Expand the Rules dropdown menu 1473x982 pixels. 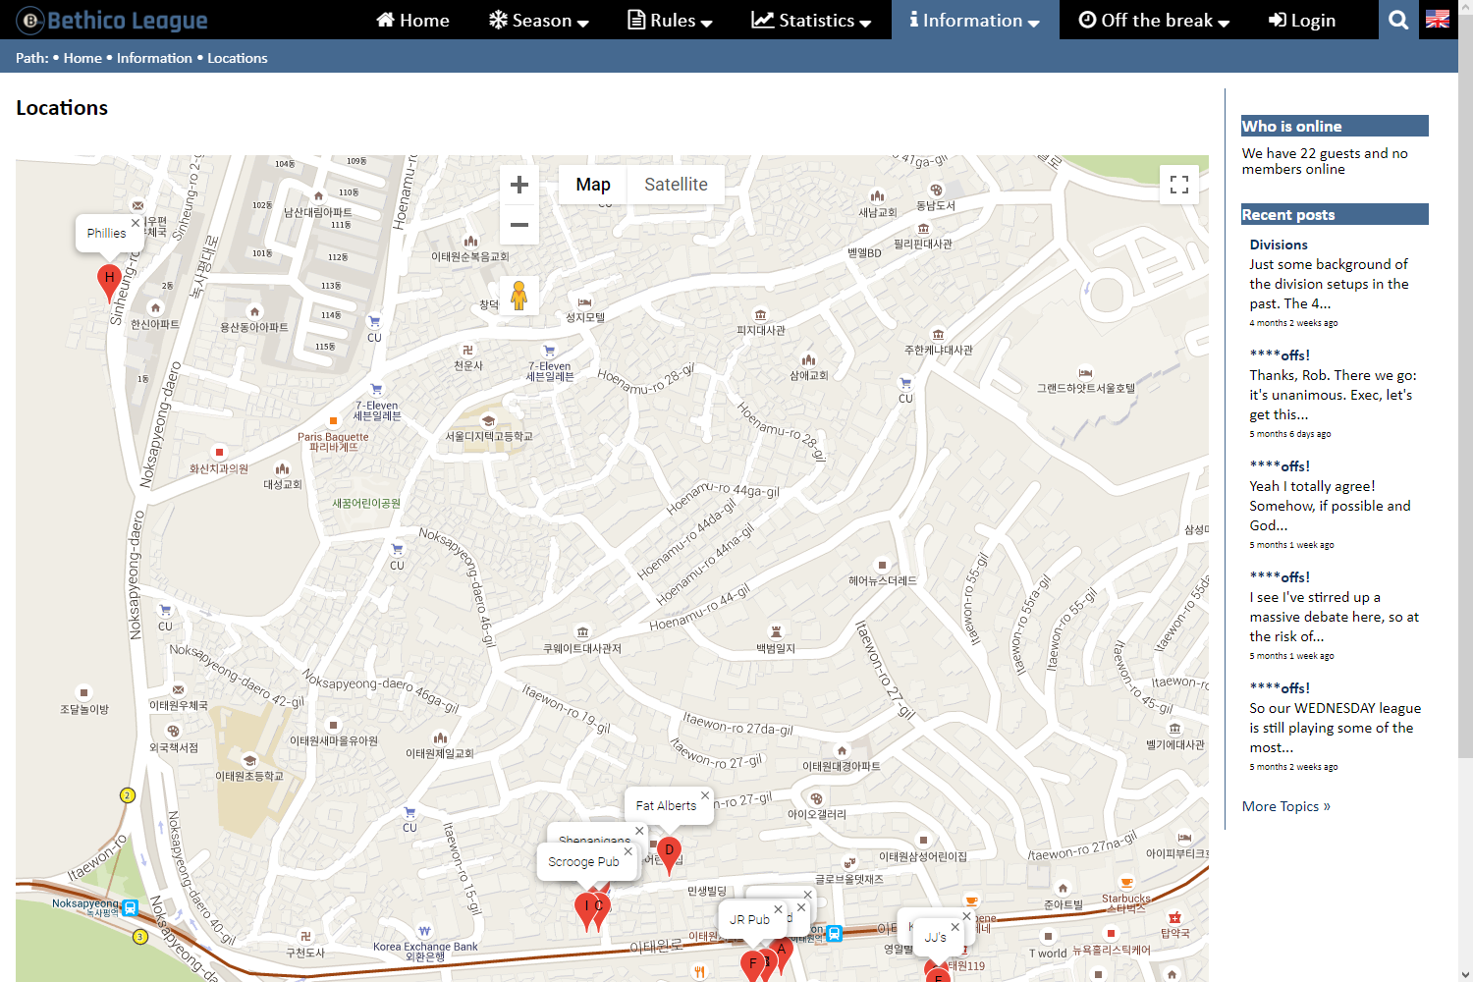pos(671,21)
